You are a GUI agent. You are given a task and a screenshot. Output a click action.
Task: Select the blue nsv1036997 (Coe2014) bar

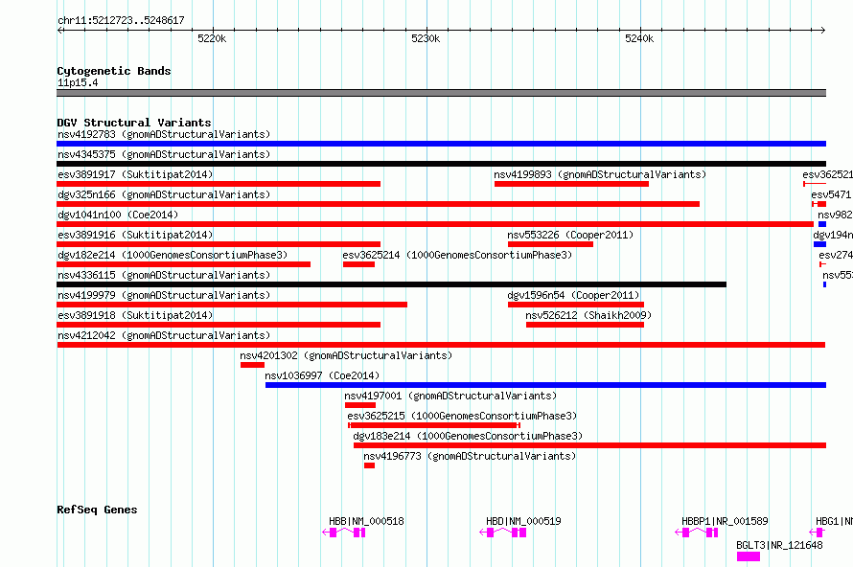point(545,385)
